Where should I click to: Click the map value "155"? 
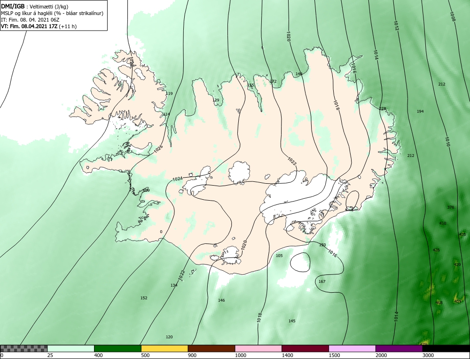click(251, 85)
